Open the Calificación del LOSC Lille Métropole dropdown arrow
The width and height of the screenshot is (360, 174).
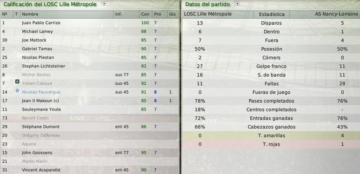104,4
